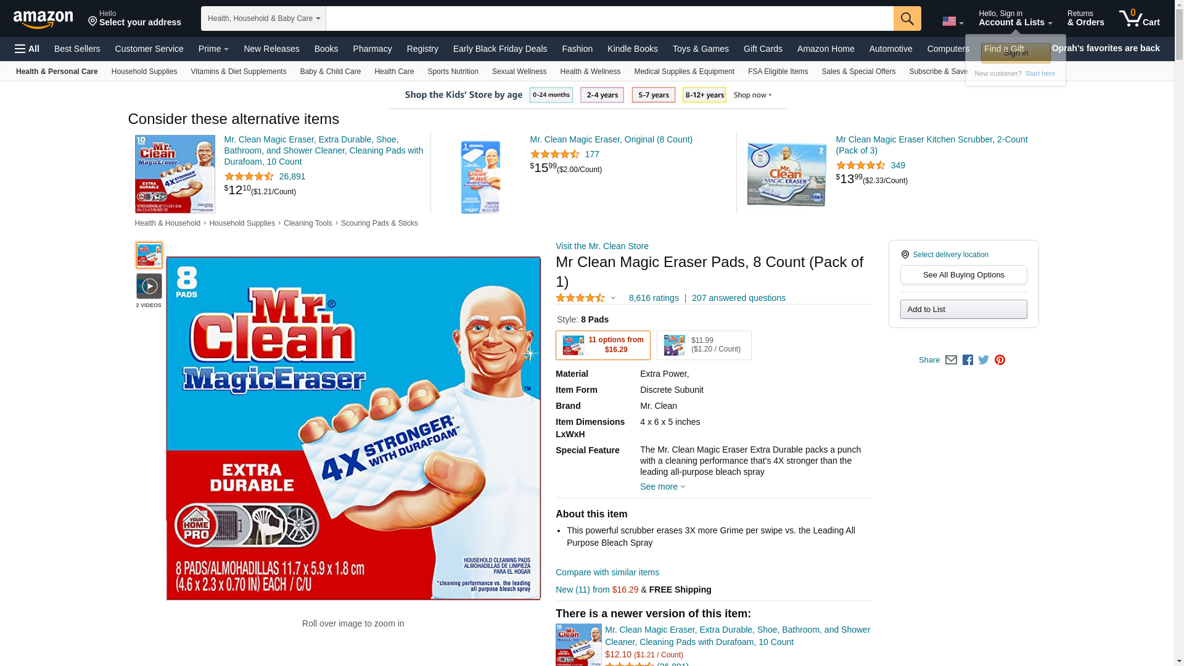Viewport: 1184px width, 666px height.
Task: Open the Health, Household & Baby Care dropdown
Action: [x=263, y=18]
